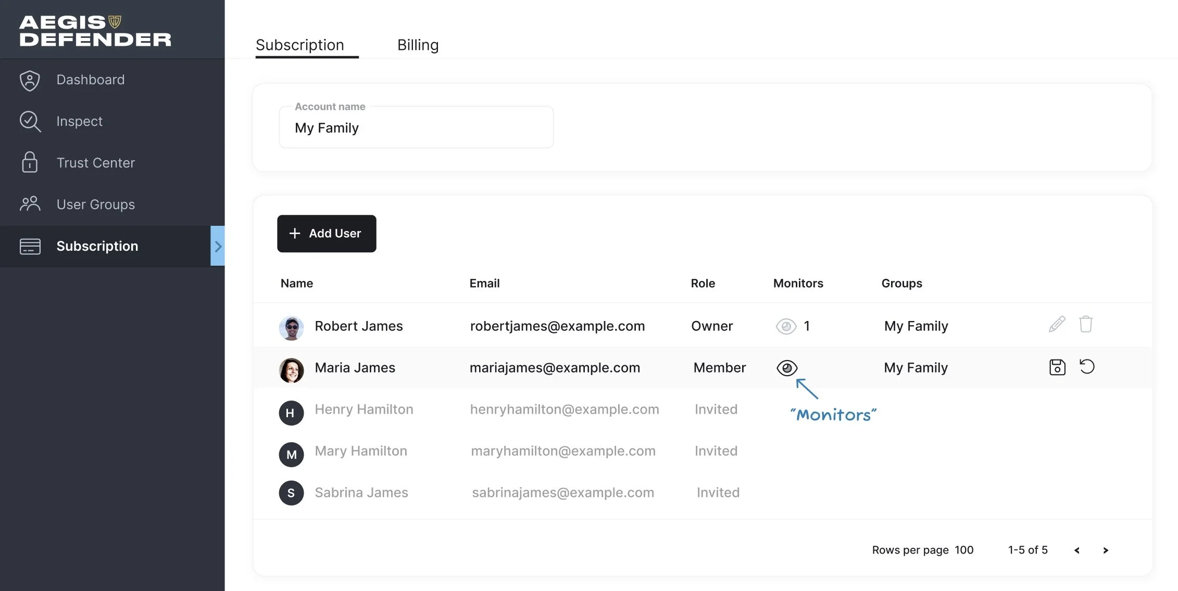The height and width of the screenshot is (591, 1178).
Task: Save Maria James row with the disk icon
Action: coord(1057,367)
